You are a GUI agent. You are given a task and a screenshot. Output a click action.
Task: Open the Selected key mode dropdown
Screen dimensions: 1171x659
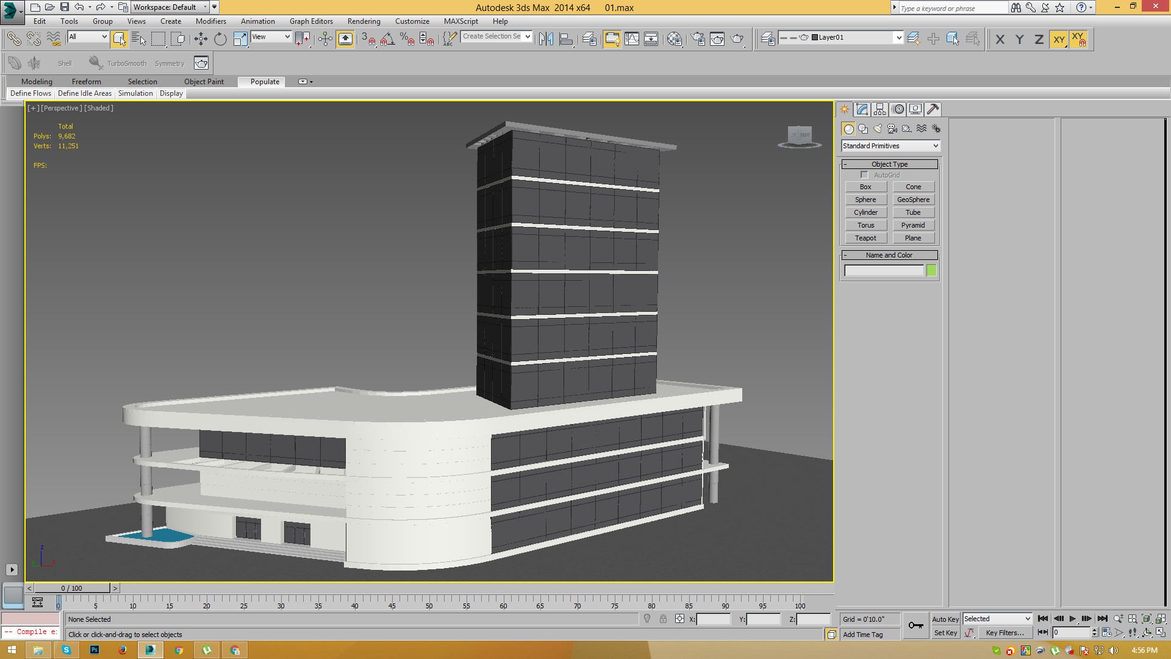tap(997, 619)
